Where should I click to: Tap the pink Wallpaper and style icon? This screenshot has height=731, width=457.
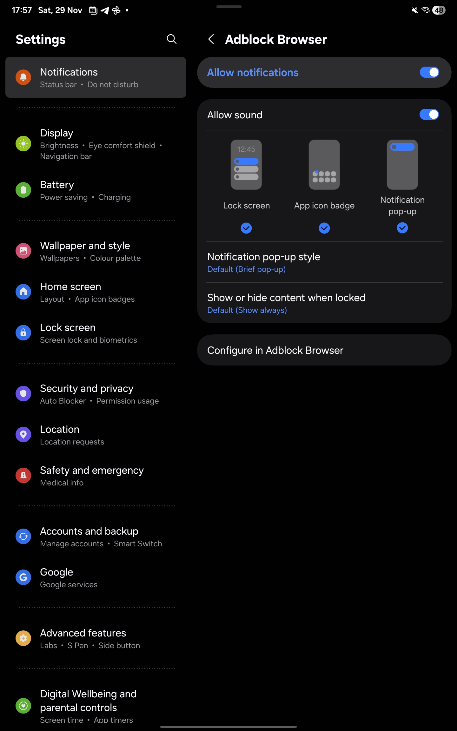[x=23, y=251]
